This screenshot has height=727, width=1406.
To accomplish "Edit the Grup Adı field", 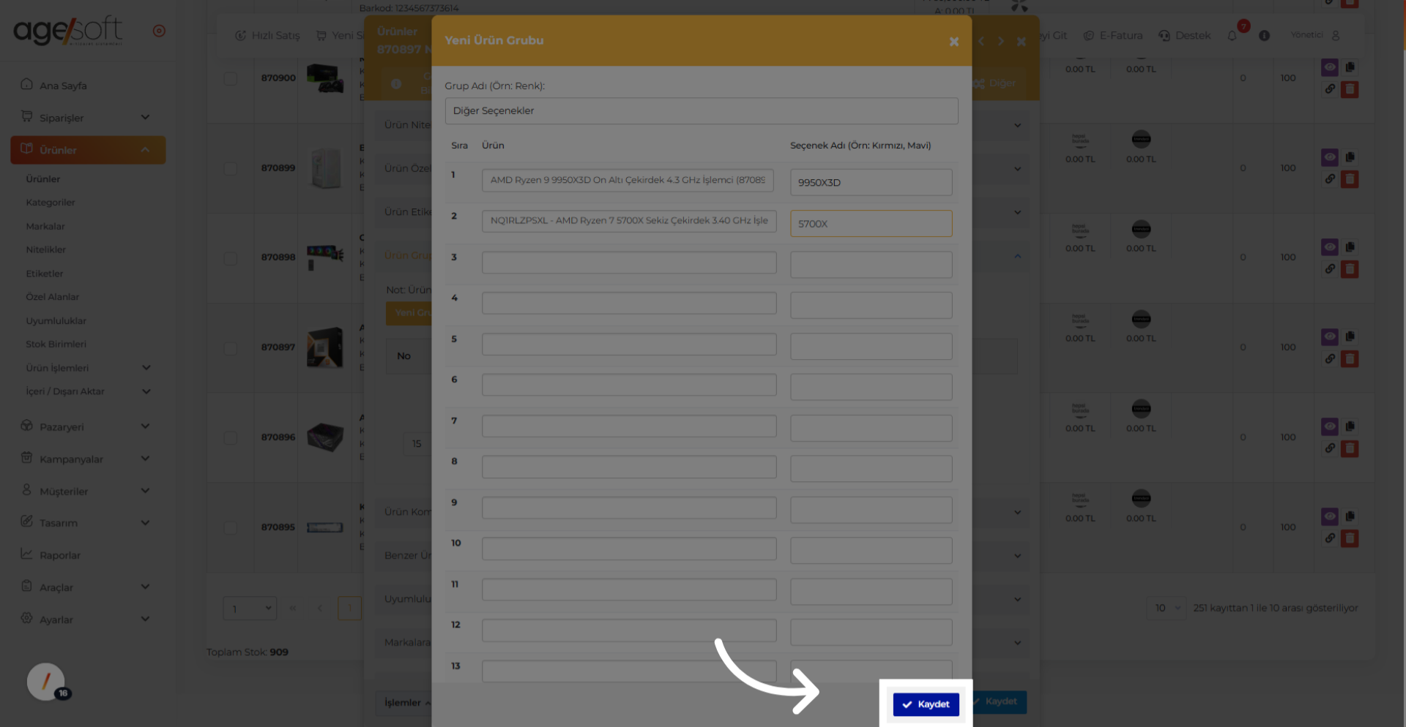I will coord(701,111).
